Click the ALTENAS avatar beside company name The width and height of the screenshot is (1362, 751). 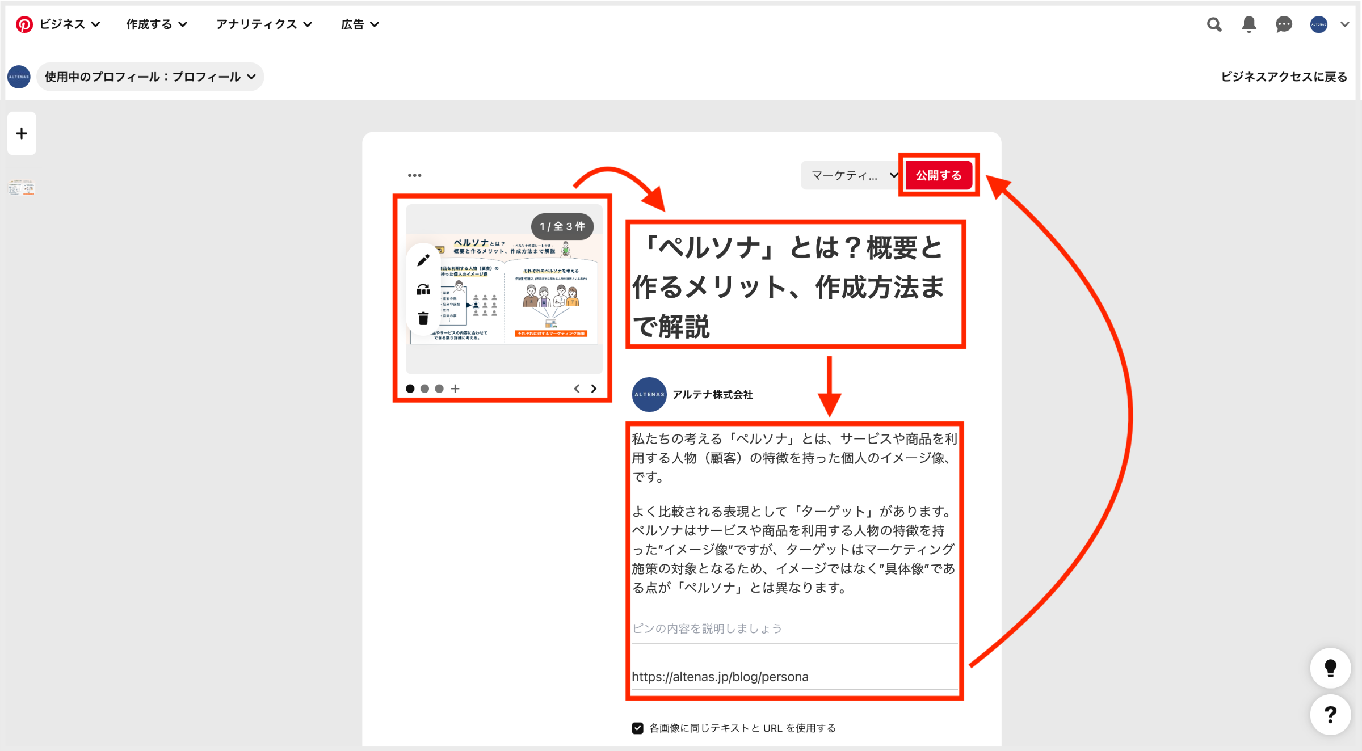click(x=649, y=394)
